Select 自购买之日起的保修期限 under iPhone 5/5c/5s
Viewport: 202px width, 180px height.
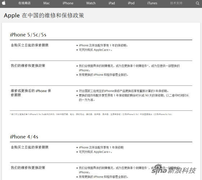[x=30, y=45]
